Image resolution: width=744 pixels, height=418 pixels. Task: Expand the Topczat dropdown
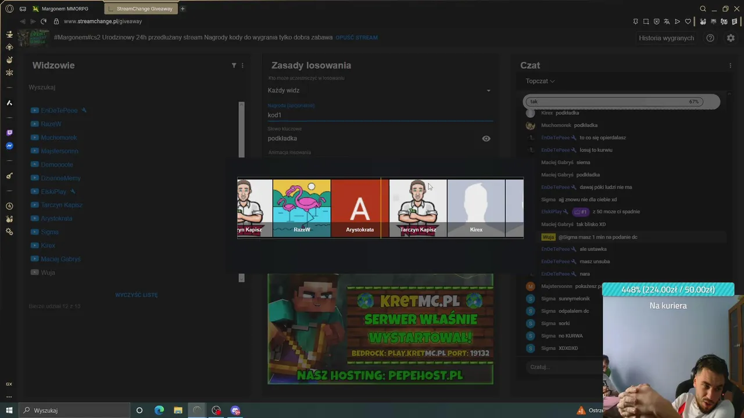[x=540, y=81]
